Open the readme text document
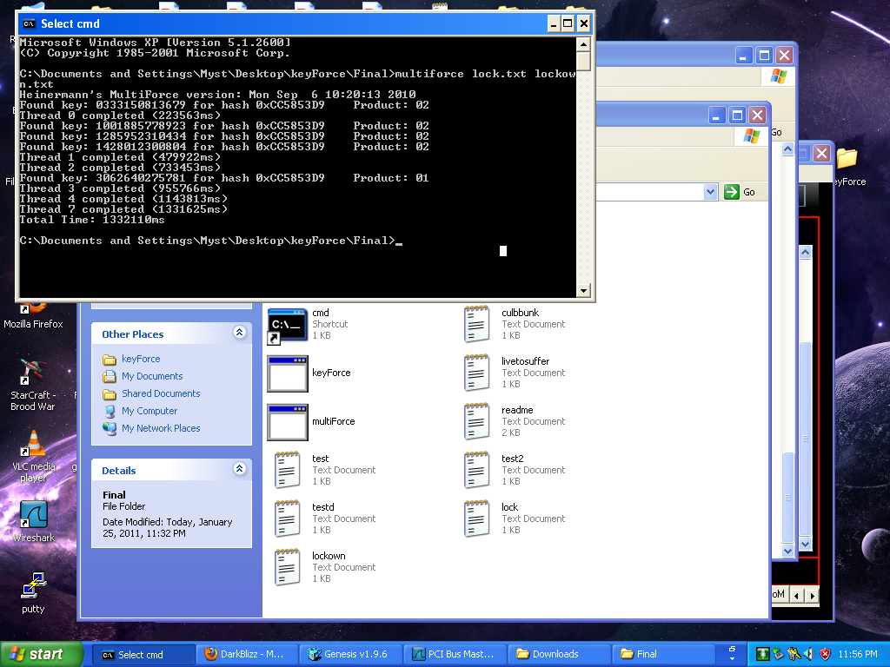890x667 pixels. [x=477, y=422]
